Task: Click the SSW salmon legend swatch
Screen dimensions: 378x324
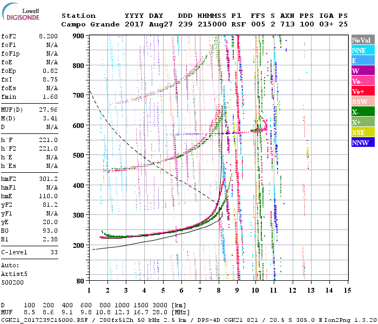Action: (362, 102)
